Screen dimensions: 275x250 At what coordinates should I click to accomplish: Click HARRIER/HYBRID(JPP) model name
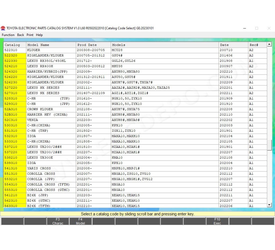pyautogui.click(x=47, y=71)
